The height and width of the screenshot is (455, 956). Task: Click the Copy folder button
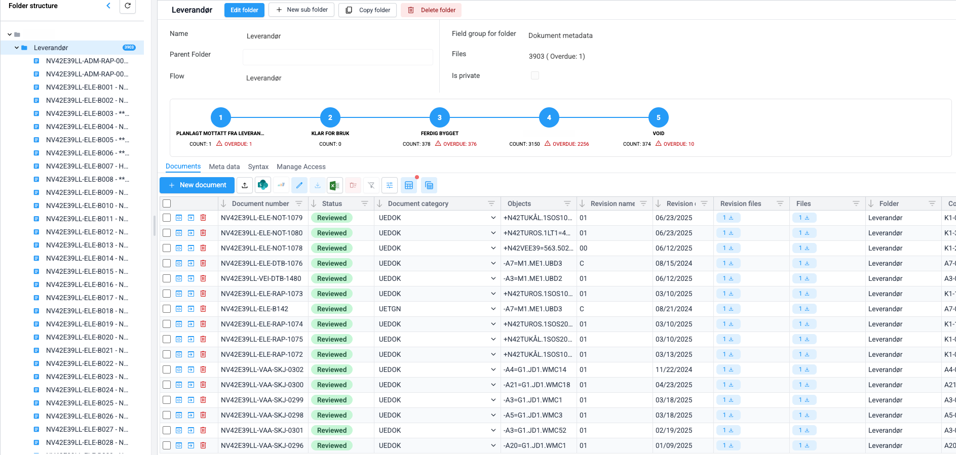coord(368,10)
